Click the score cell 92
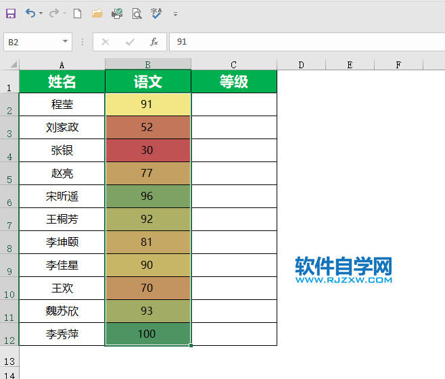The height and width of the screenshot is (379, 445). click(x=148, y=219)
